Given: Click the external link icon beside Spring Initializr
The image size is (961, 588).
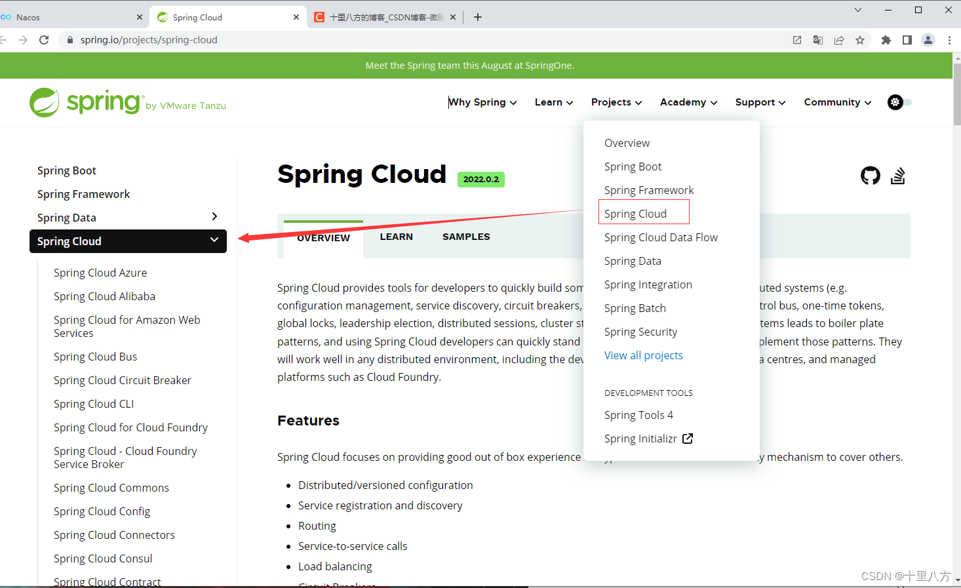Looking at the screenshot, I should point(688,439).
